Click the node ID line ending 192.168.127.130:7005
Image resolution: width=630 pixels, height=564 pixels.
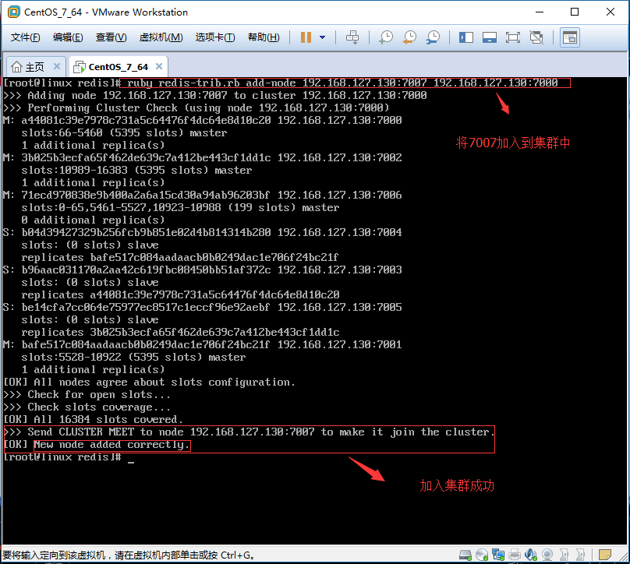tap(203, 307)
